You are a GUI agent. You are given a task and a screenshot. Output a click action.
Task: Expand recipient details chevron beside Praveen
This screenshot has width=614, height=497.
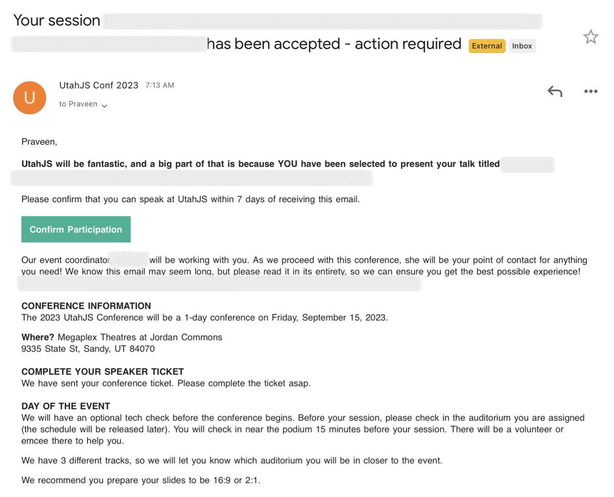point(104,106)
